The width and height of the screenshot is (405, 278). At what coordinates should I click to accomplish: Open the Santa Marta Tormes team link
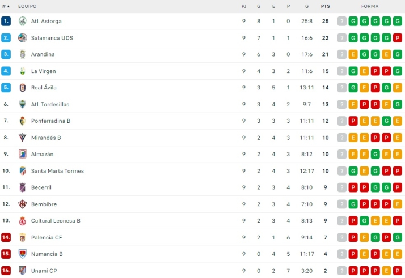tap(57, 171)
